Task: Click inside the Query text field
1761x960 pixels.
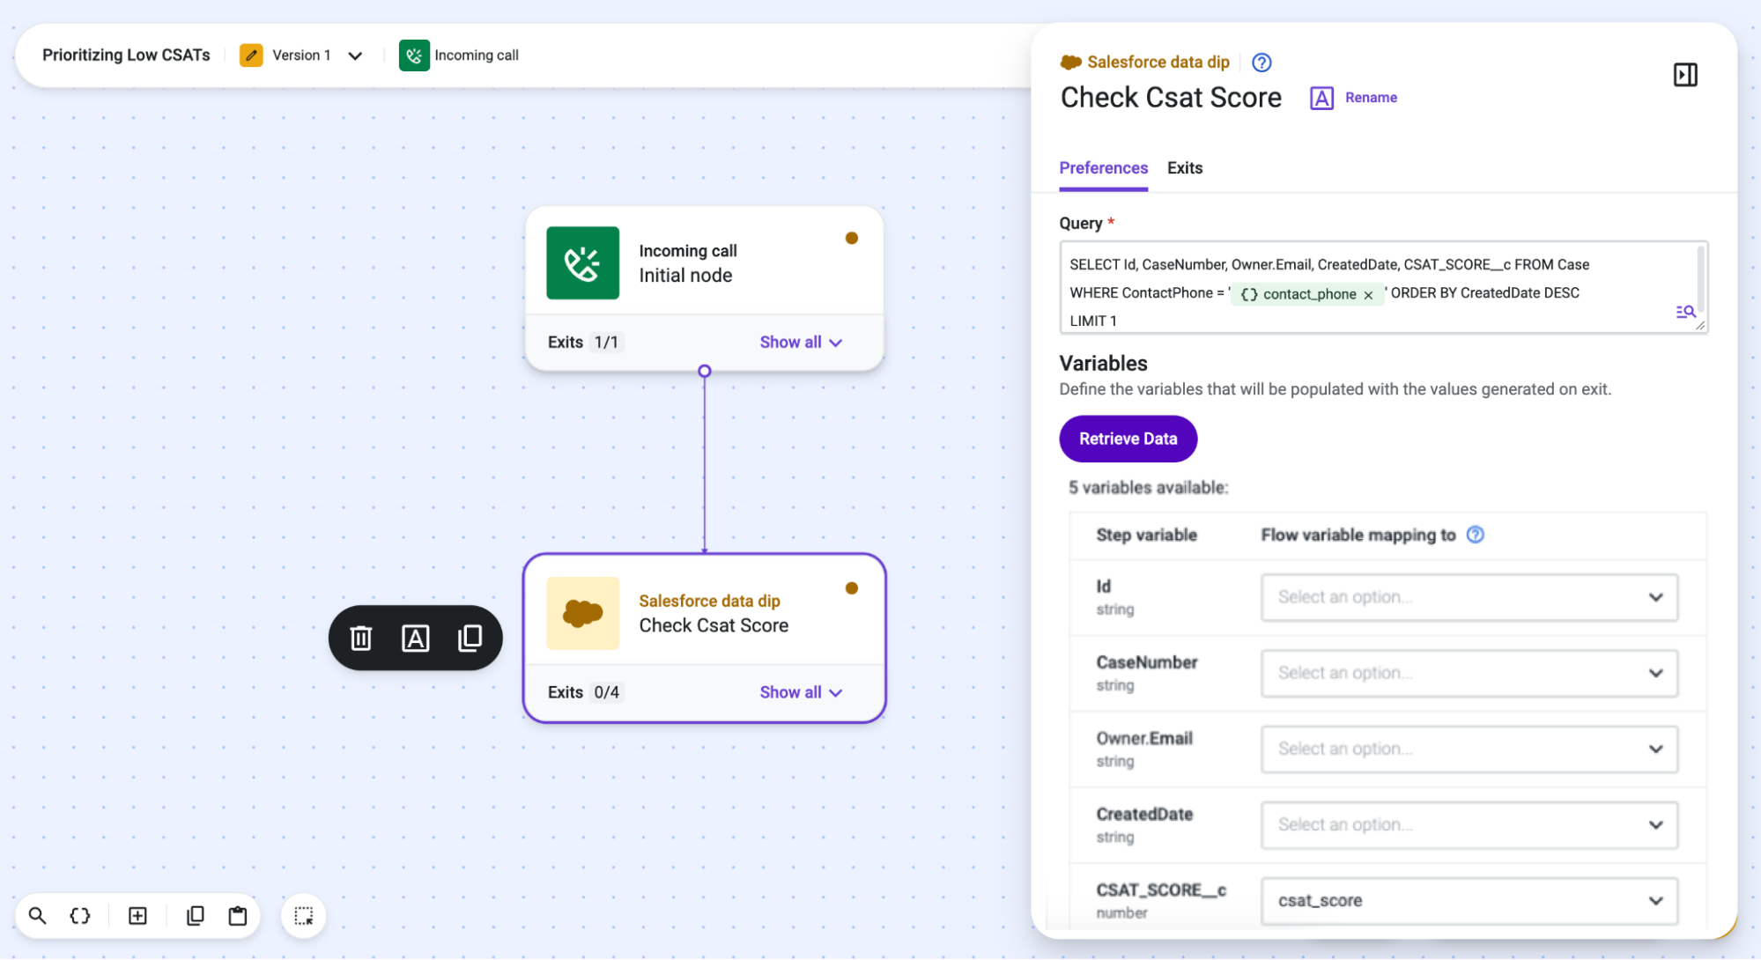Action: tap(1383, 287)
